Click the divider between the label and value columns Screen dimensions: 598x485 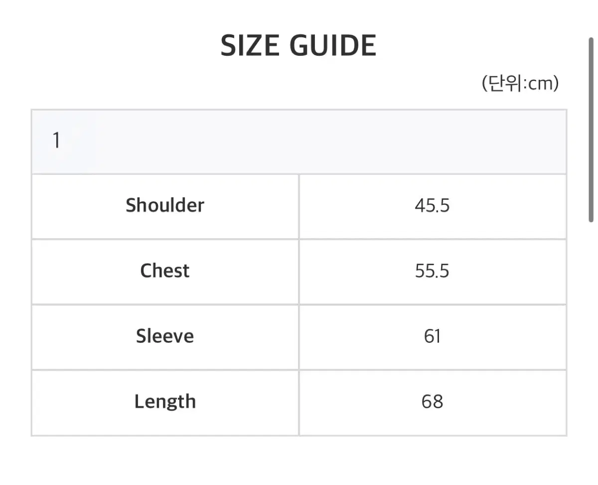pyautogui.click(x=299, y=304)
